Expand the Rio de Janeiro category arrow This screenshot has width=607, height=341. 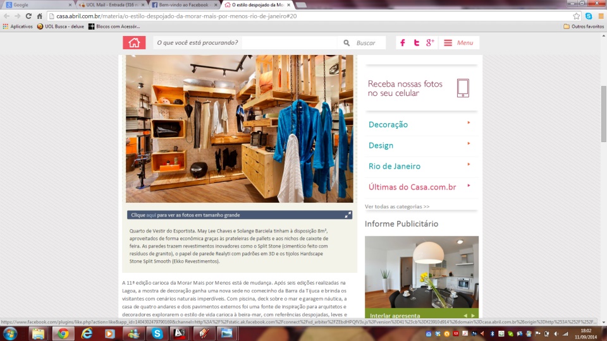coord(469,165)
